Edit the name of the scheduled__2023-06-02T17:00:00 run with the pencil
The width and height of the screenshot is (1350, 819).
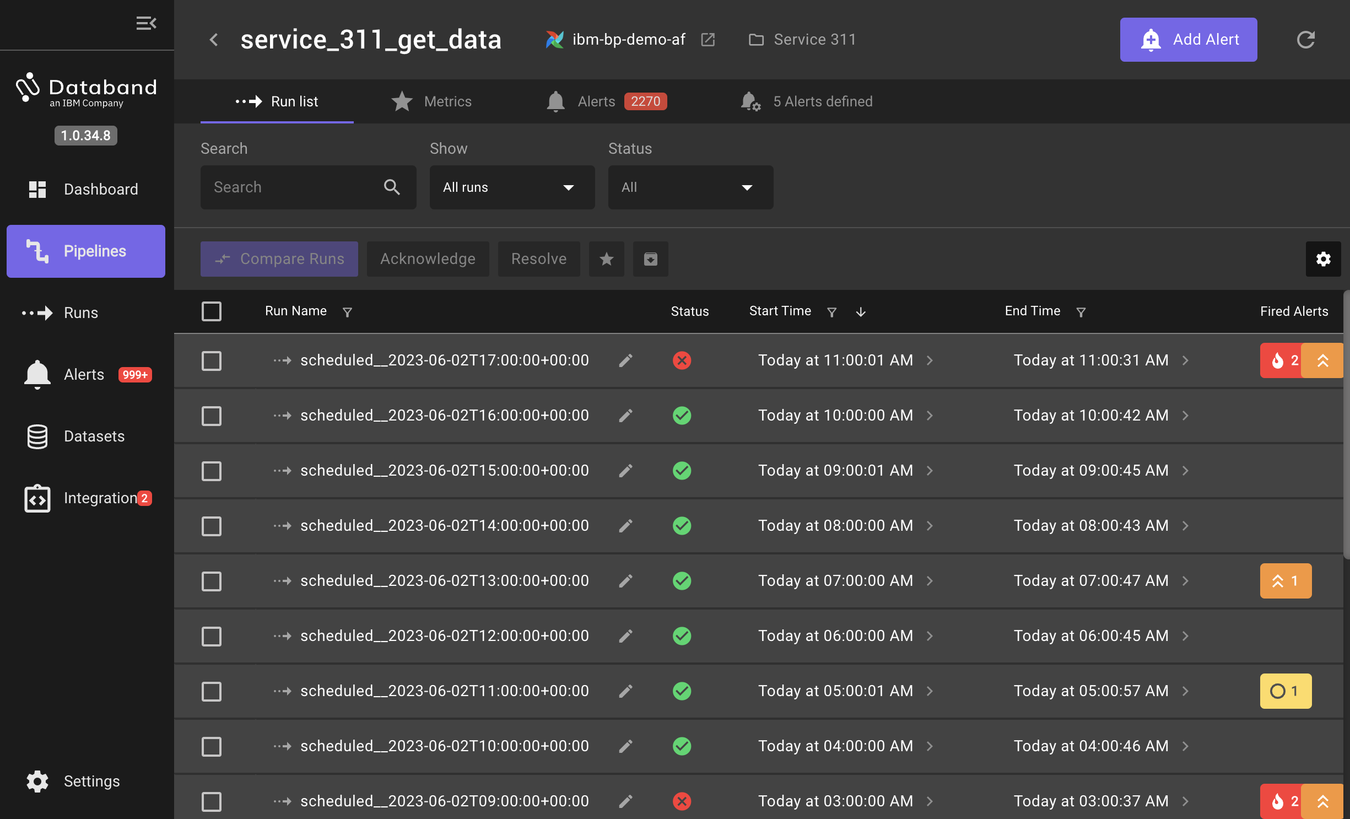click(625, 360)
